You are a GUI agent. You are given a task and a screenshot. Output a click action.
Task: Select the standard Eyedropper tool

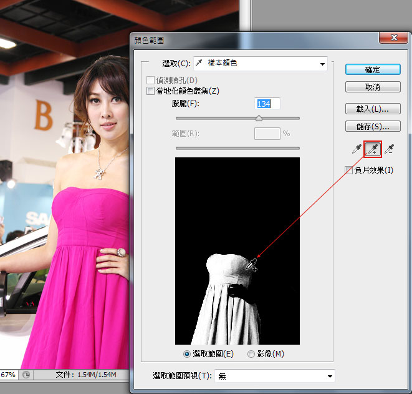point(357,149)
